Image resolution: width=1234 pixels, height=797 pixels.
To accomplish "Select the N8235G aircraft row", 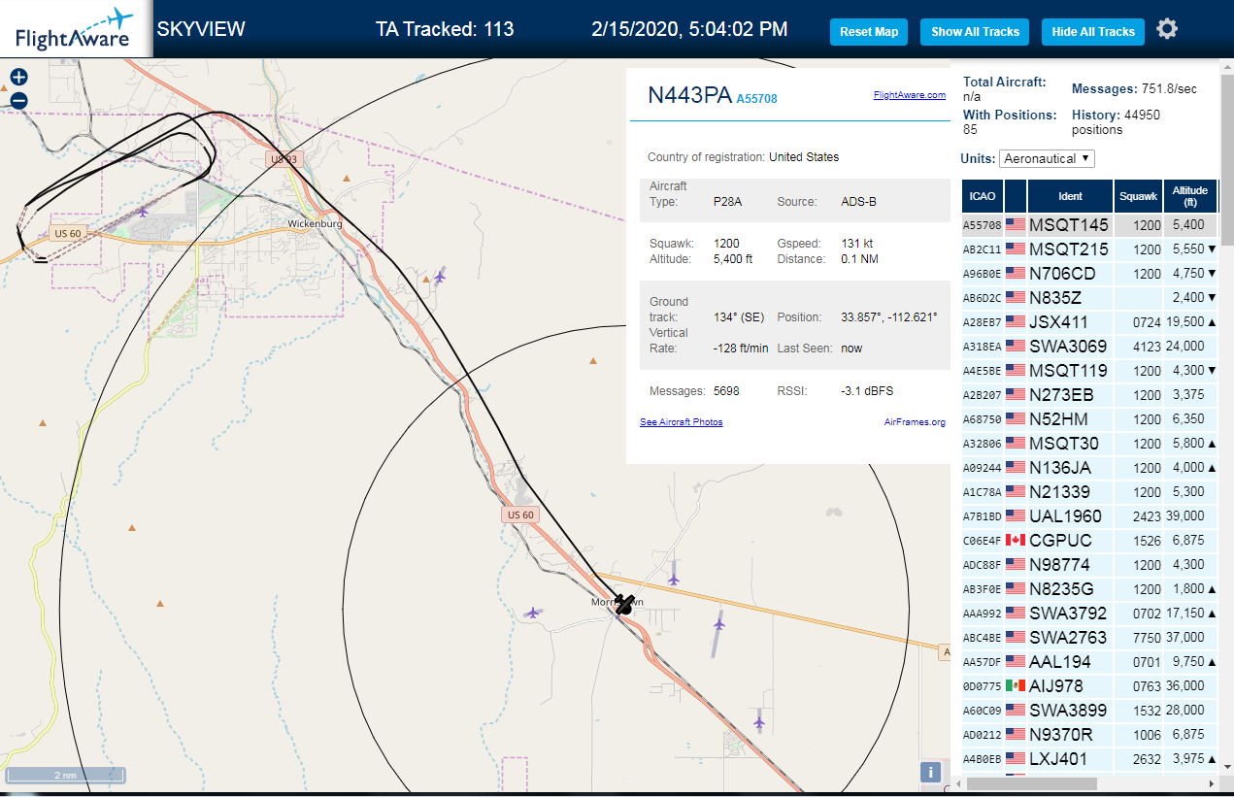I will pyautogui.click(x=1087, y=589).
